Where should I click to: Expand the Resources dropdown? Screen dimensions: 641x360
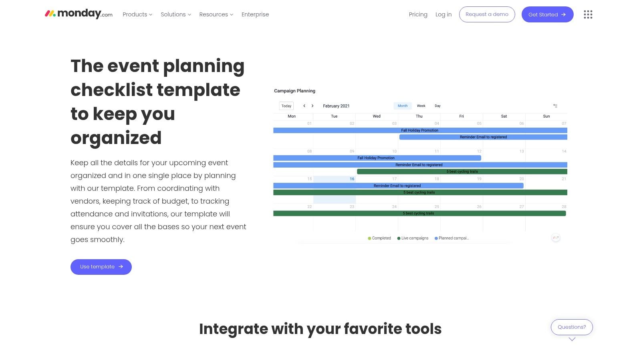pos(216,14)
